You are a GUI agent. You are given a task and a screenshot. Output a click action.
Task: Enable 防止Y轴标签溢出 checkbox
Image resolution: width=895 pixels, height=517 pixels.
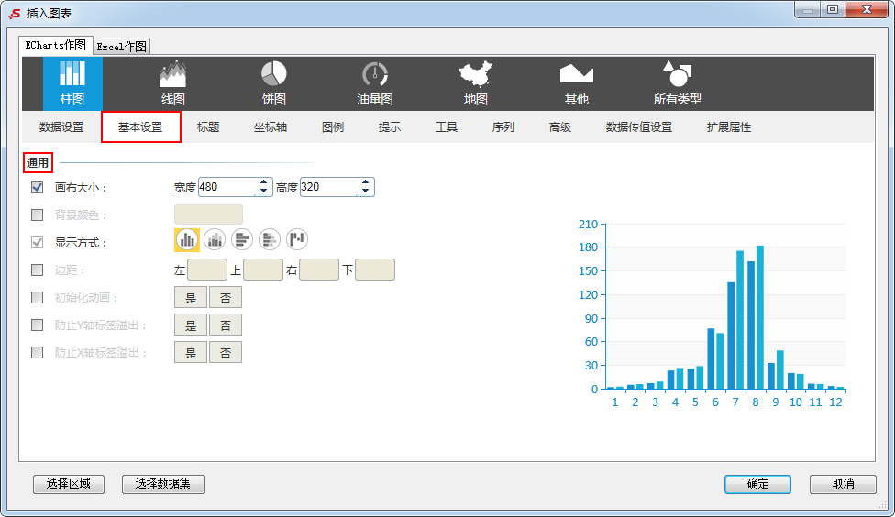pyautogui.click(x=37, y=324)
